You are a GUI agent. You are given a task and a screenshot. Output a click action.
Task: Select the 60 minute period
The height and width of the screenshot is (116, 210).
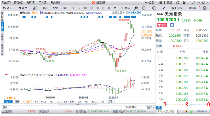point(97,8)
